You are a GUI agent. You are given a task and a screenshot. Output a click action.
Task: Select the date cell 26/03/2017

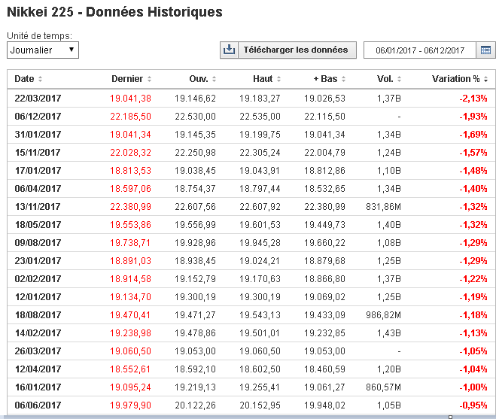38,351
